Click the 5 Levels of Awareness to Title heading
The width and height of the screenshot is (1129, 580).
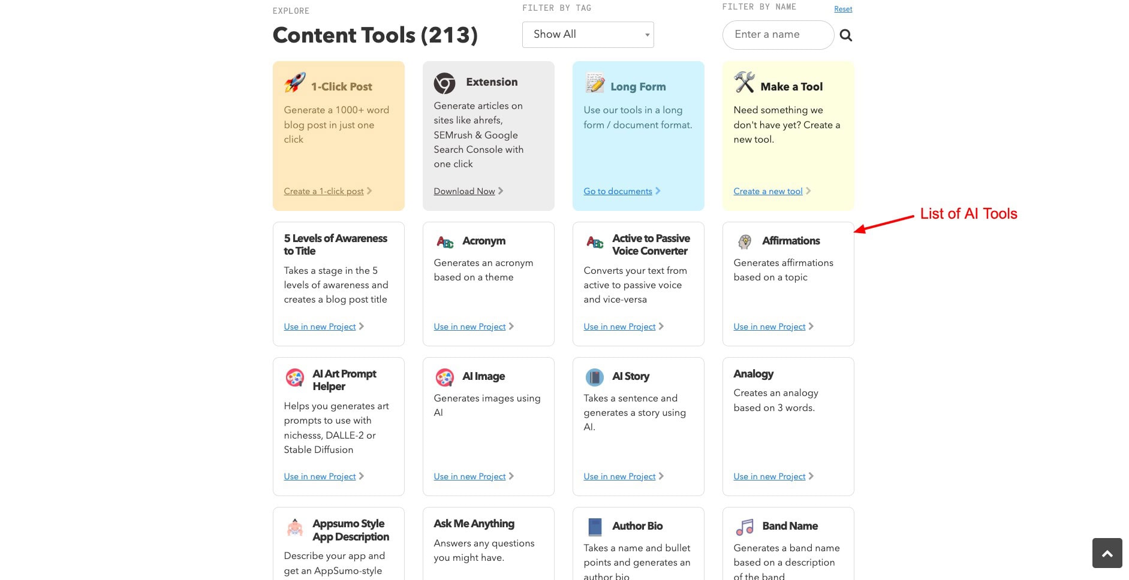click(x=336, y=244)
